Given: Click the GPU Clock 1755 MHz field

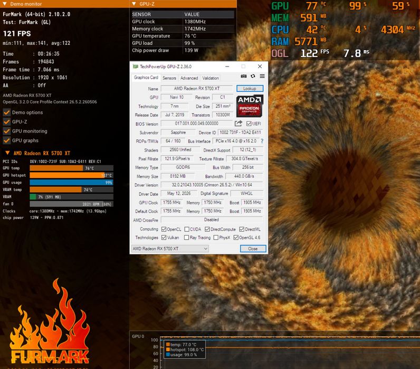Looking at the screenshot, I should (x=171, y=203).
